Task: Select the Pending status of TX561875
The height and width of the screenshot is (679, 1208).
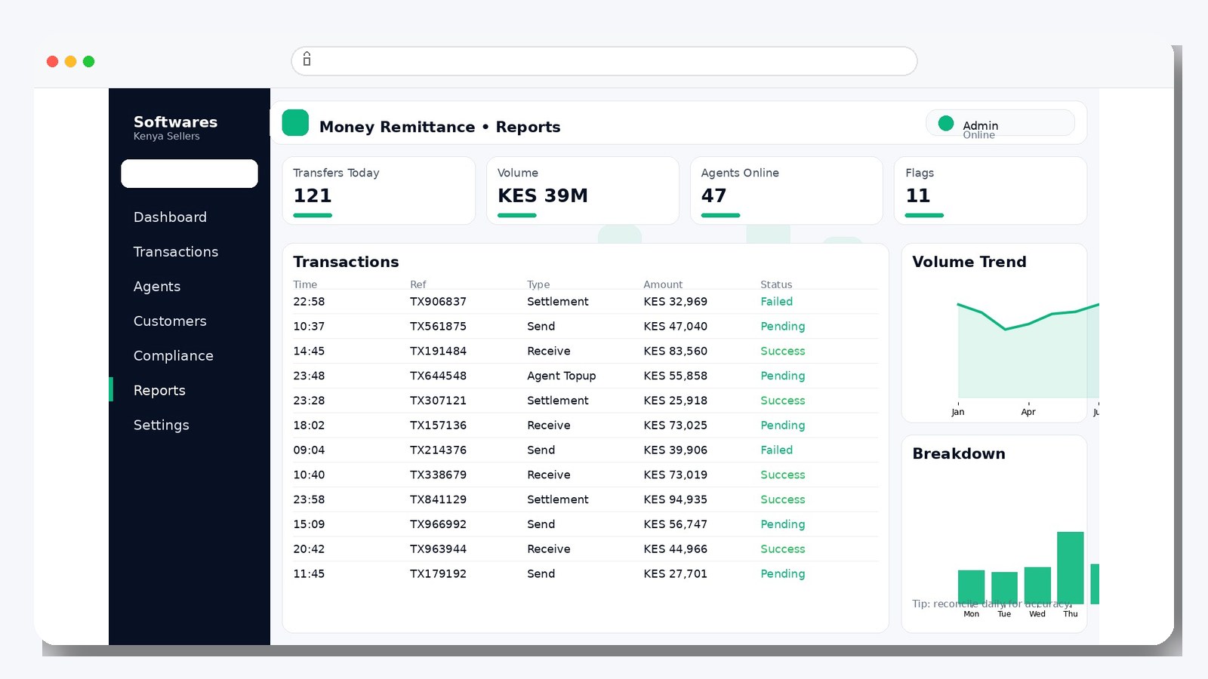Action: tap(782, 326)
